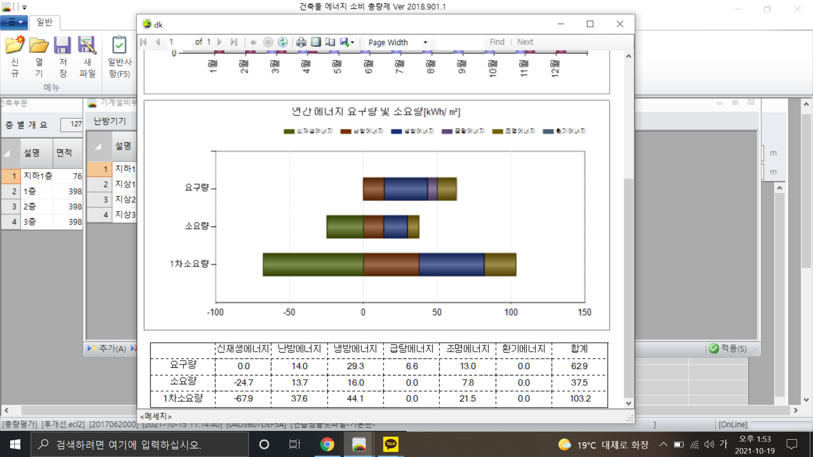Open the Page Width zoom dropdown
The height and width of the screenshot is (457, 813).
point(425,42)
